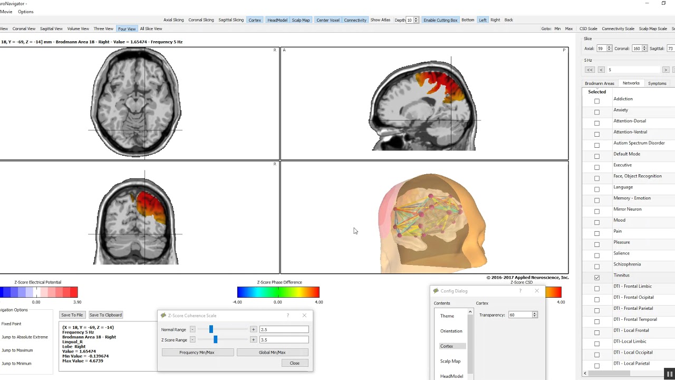The height and width of the screenshot is (380, 675).
Task: Open help in Config Dialog title bar
Action: (x=520, y=291)
